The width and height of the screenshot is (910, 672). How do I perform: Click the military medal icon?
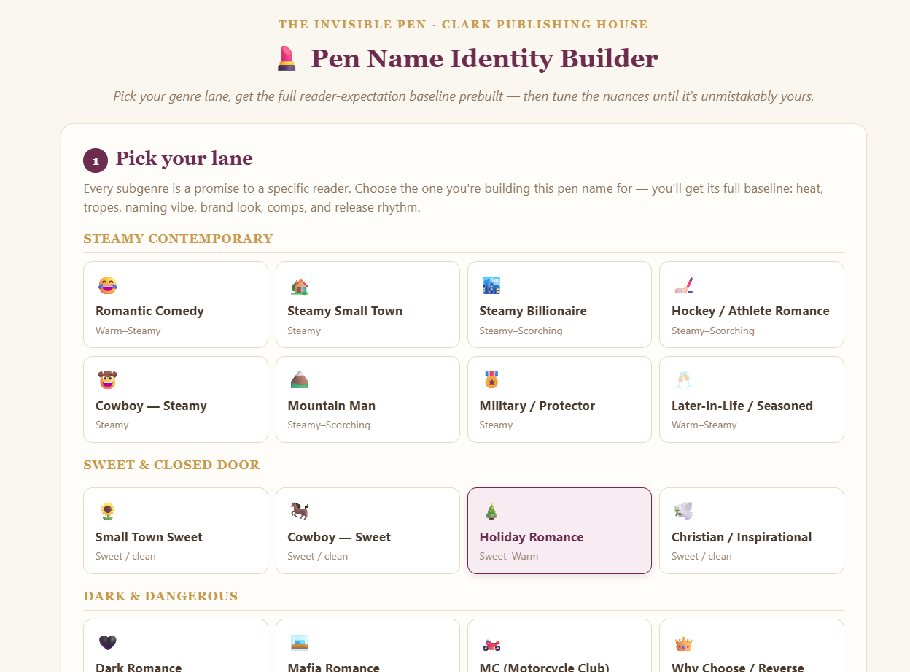(x=491, y=380)
